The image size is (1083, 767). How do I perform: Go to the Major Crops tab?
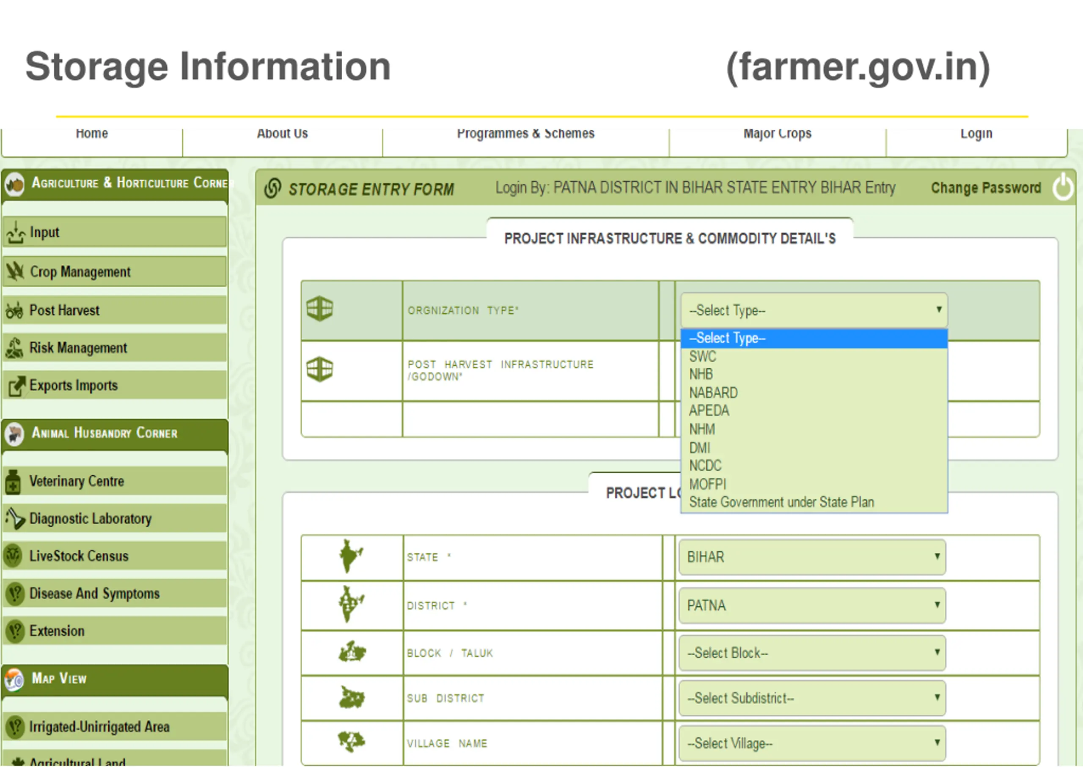coord(777,134)
